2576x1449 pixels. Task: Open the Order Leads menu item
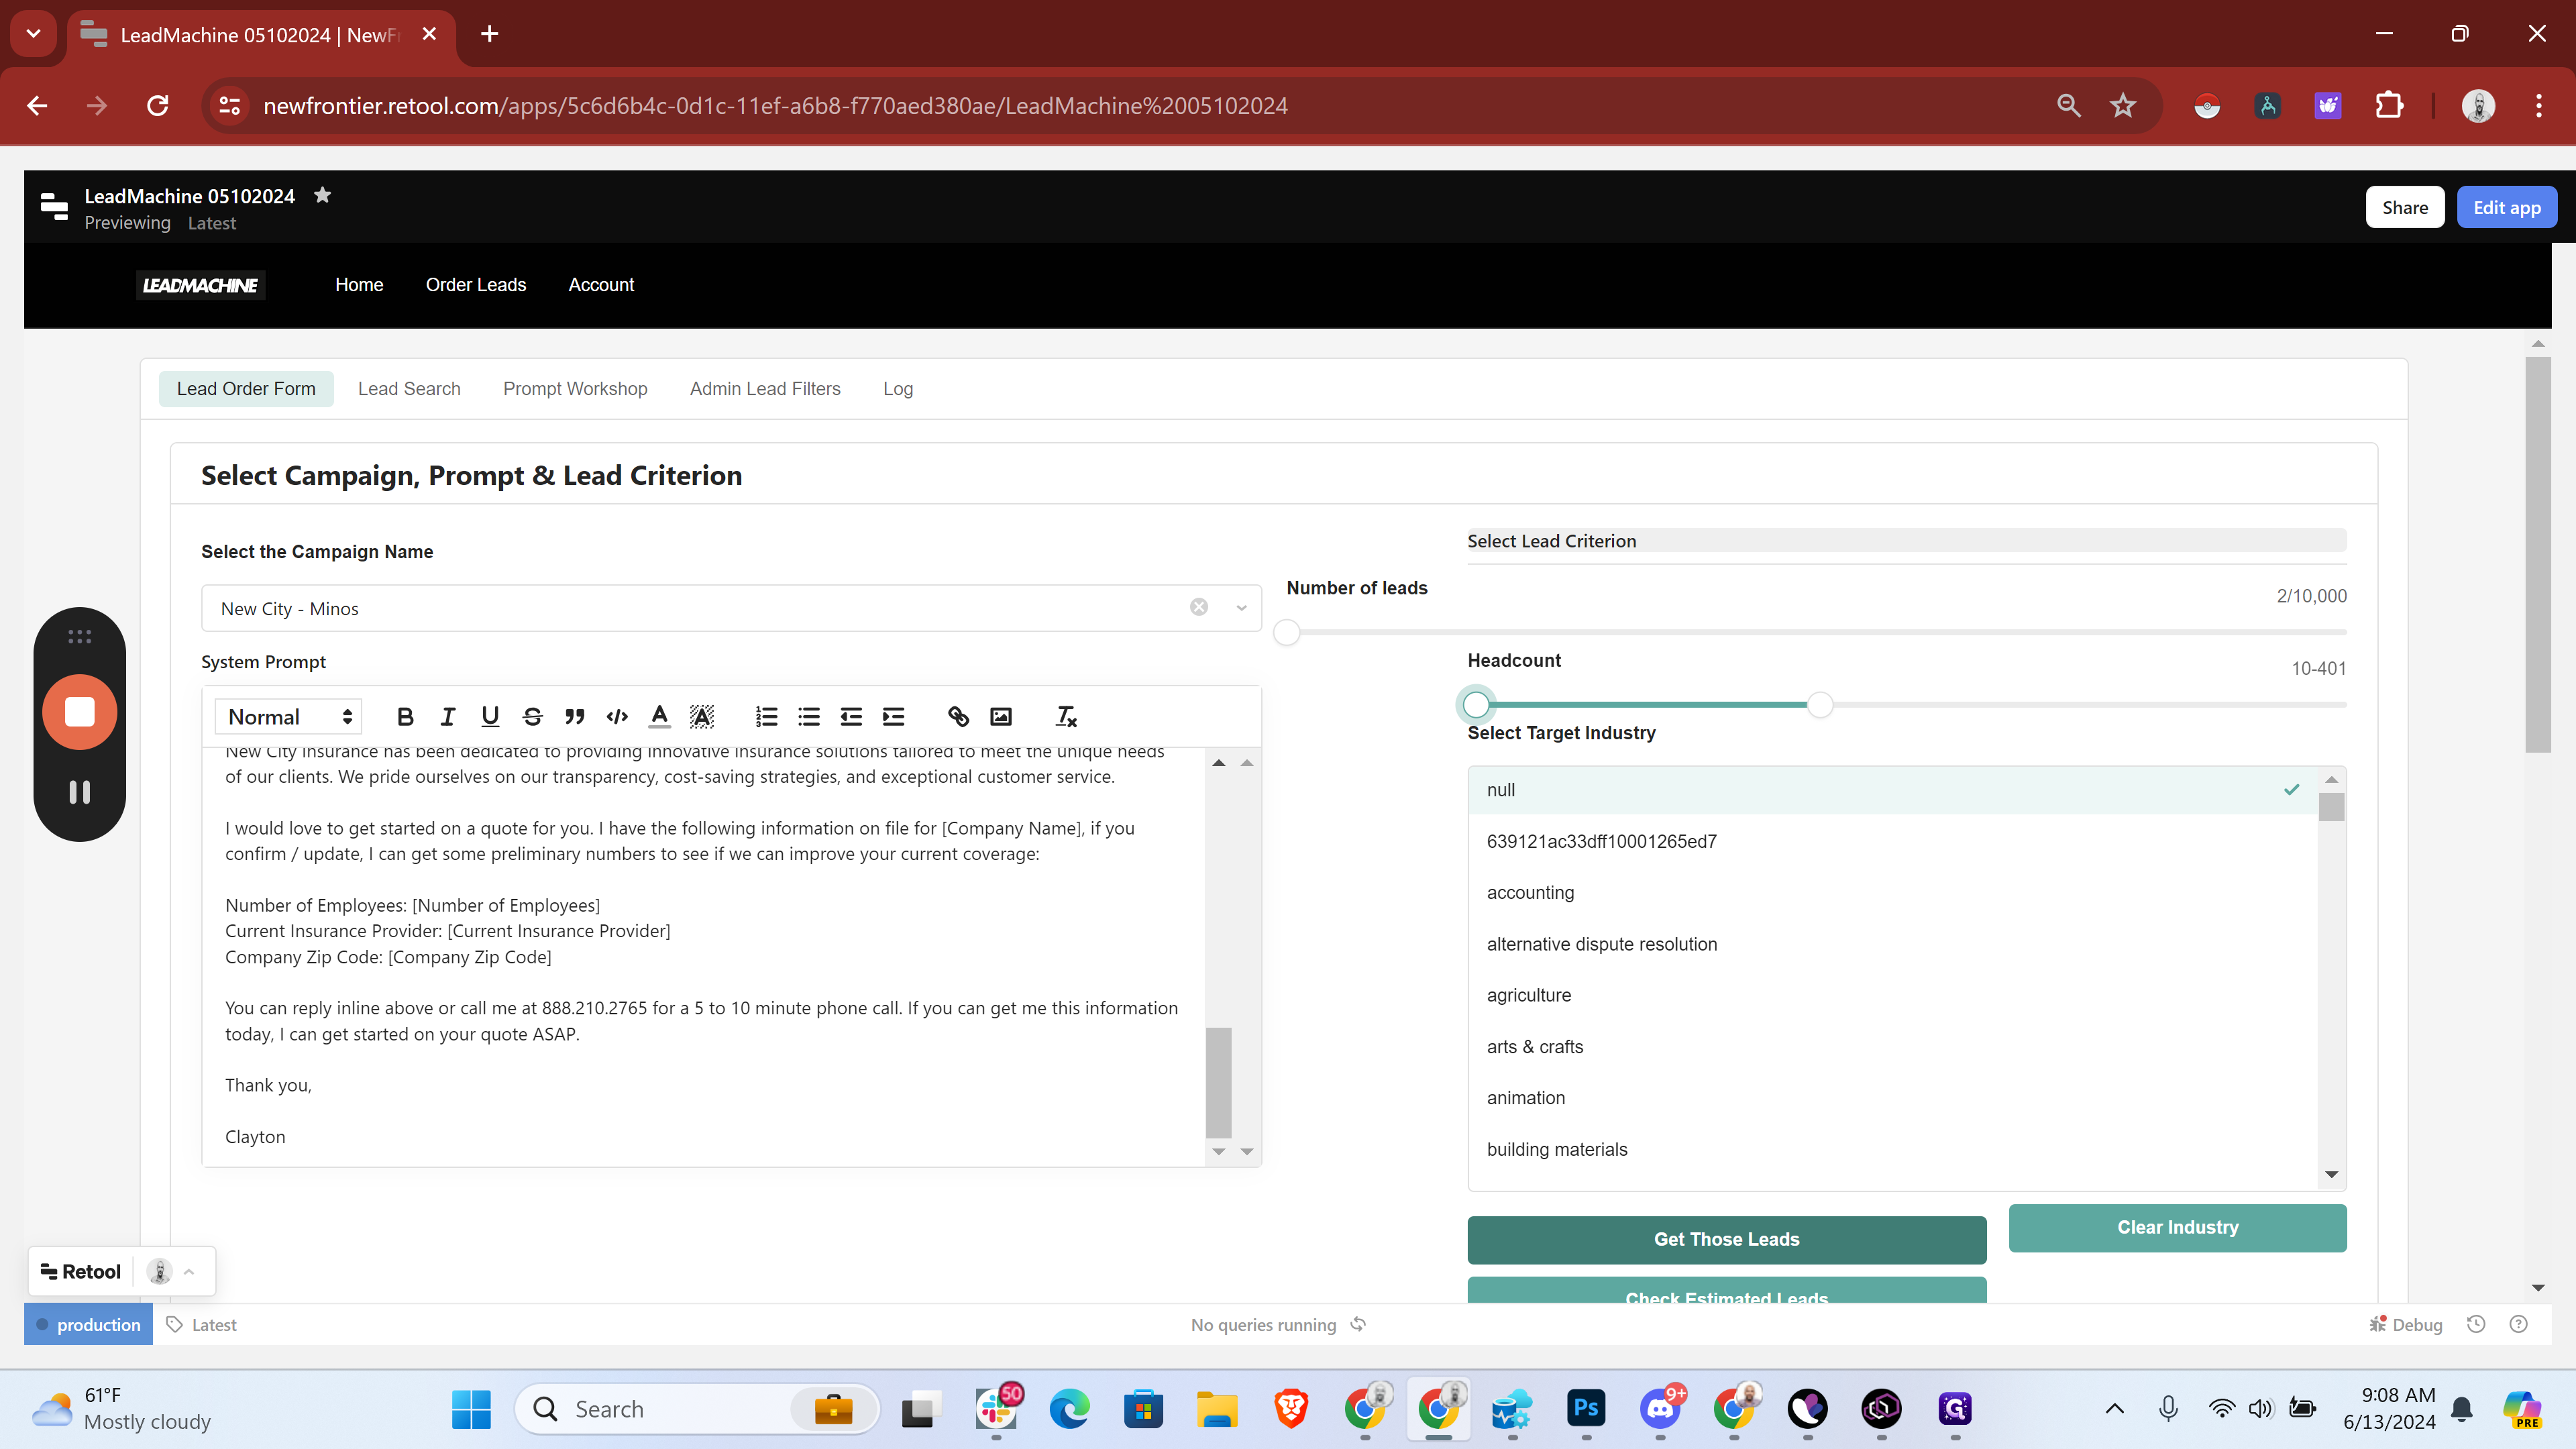(x=475, y=285)
